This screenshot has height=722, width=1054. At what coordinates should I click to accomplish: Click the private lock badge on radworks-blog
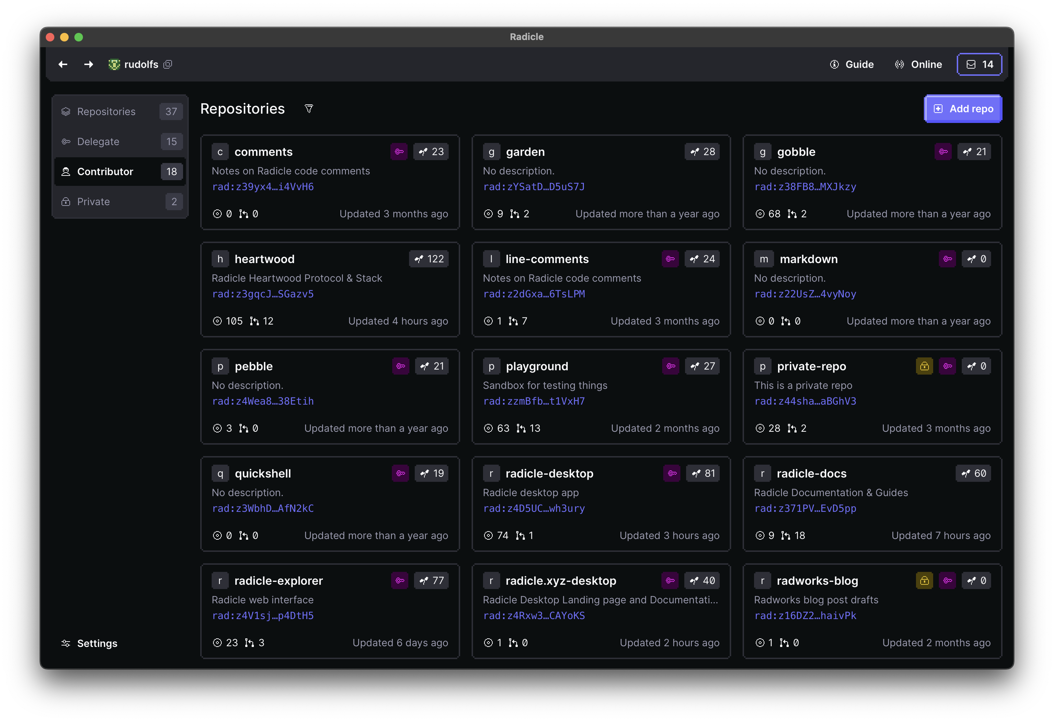tap(924, 580)
